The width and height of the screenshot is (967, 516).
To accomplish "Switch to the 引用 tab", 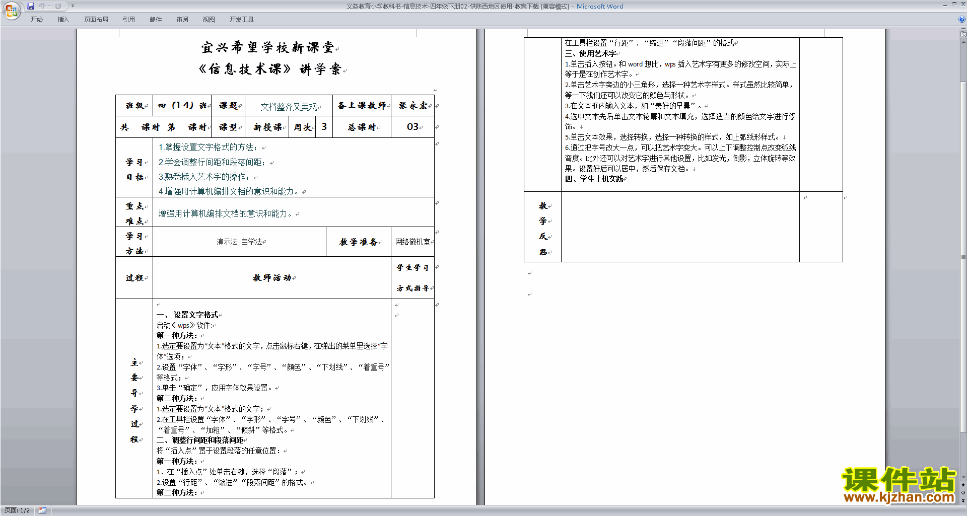I will click(x=129, y=19).
